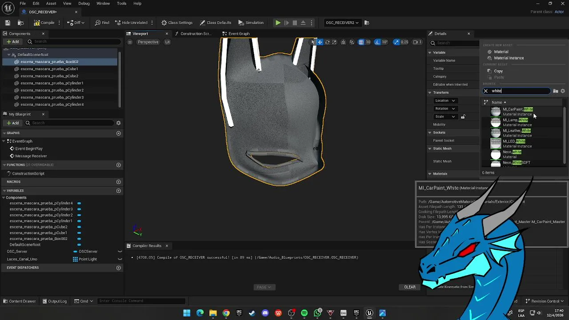Open the viewport hamburger options menu
The image size is (569, 320).
(130, 42)
